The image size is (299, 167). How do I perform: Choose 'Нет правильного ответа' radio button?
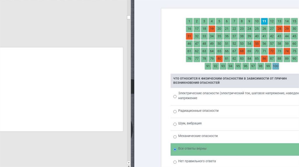tap(175, 162)
